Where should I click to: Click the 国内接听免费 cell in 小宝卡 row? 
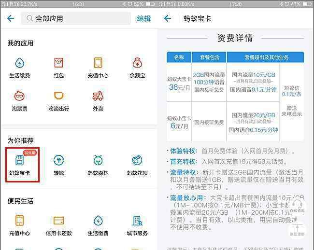(x=209, y=122)
